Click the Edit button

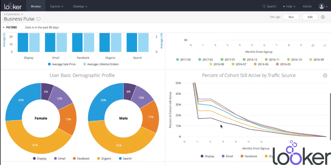(310, 17)
